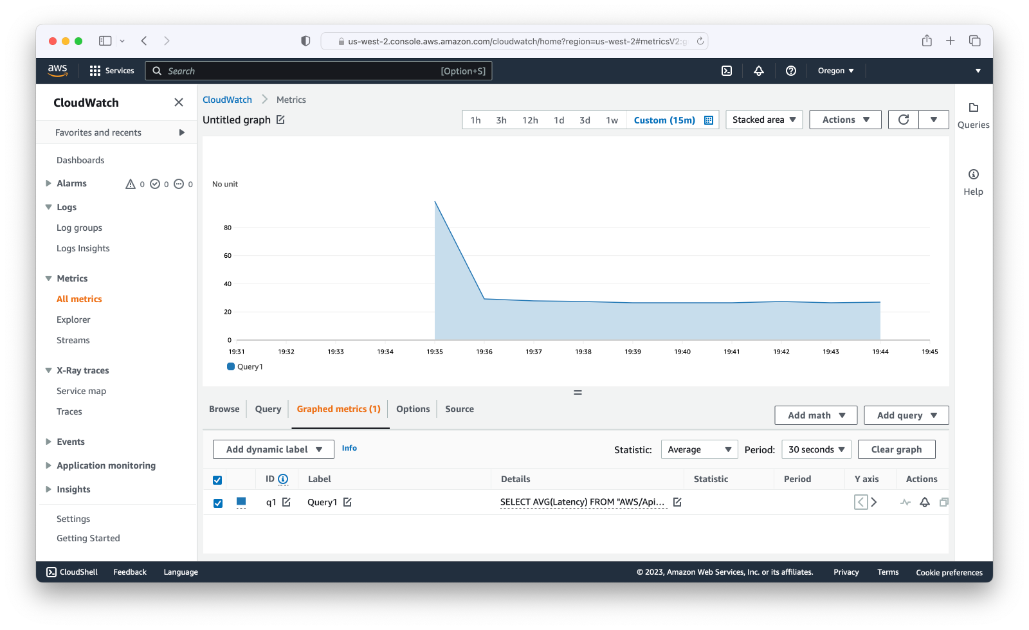Viewport: 1029px width, 630px height.
Task: Click the blue color swatch for q1
Action: tap(241, 502)
